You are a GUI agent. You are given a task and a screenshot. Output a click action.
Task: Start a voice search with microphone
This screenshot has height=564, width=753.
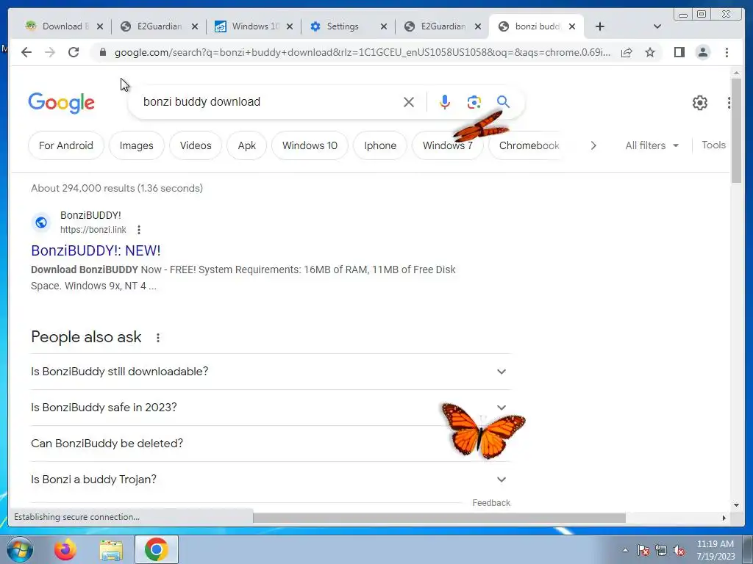point(445,101)
